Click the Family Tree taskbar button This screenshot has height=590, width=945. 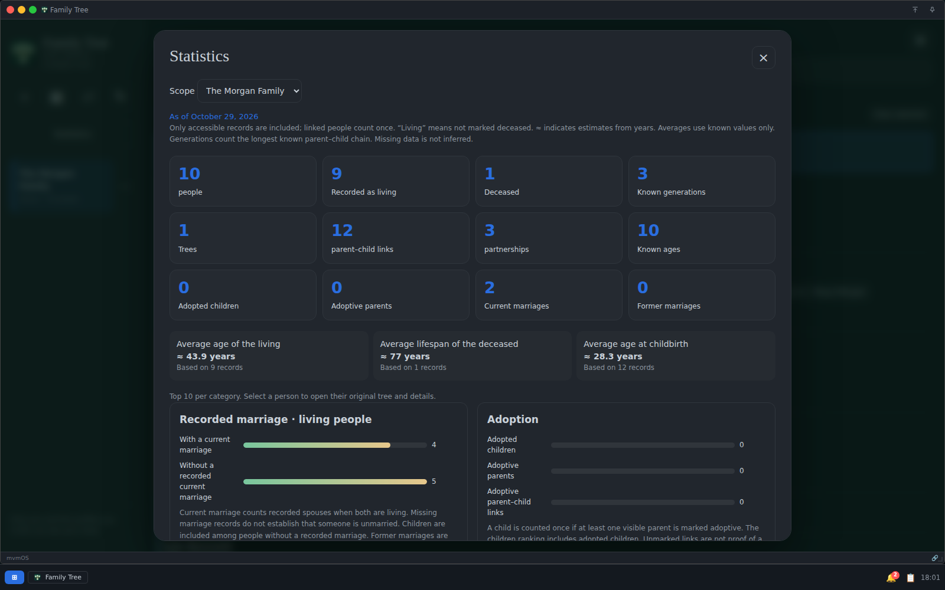(x=58, y=577)
